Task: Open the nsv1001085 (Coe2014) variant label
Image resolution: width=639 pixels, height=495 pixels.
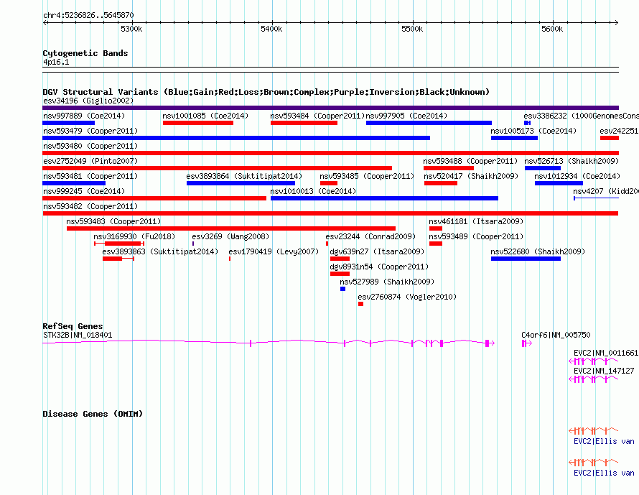Action: click(205, 116)
